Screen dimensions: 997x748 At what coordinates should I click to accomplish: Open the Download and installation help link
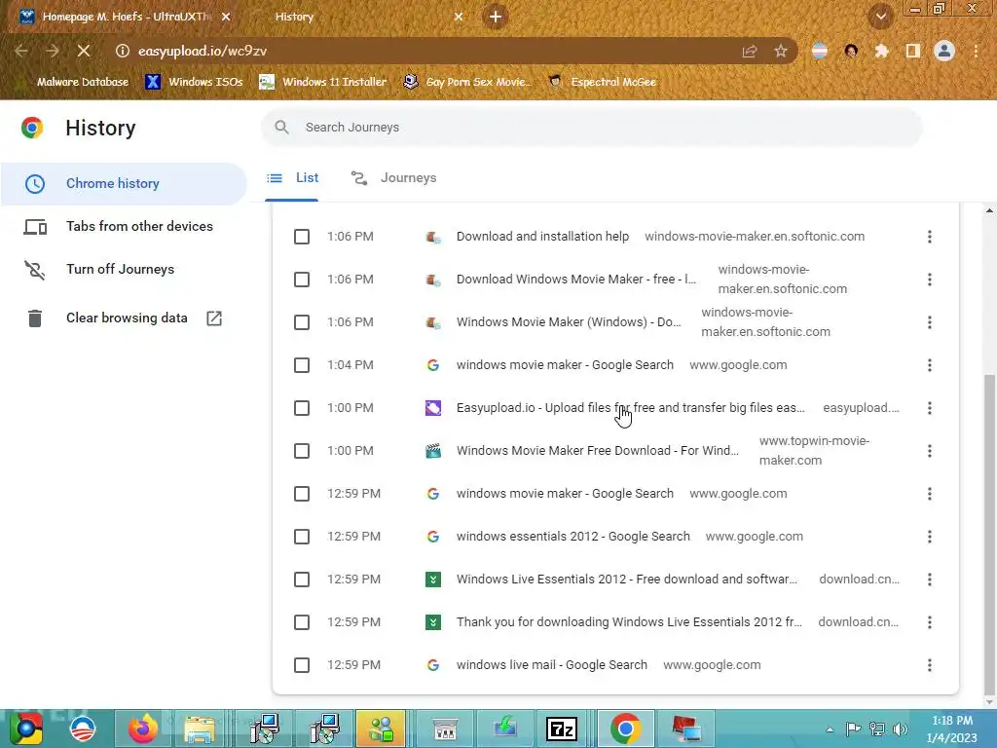click(542, 237)
